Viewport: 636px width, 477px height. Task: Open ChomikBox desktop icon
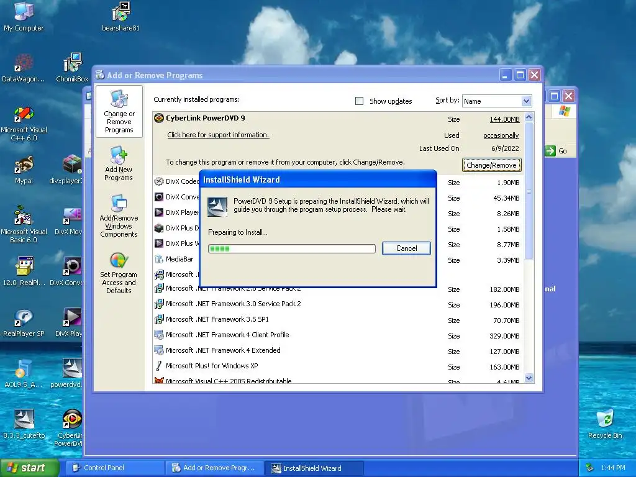click(72, 67)
